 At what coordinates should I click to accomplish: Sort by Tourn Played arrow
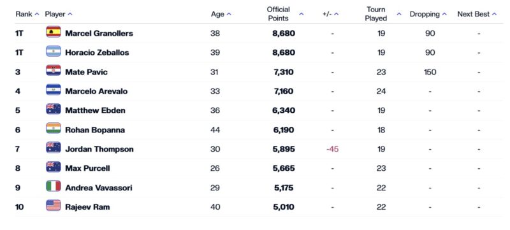click(399, 14)
